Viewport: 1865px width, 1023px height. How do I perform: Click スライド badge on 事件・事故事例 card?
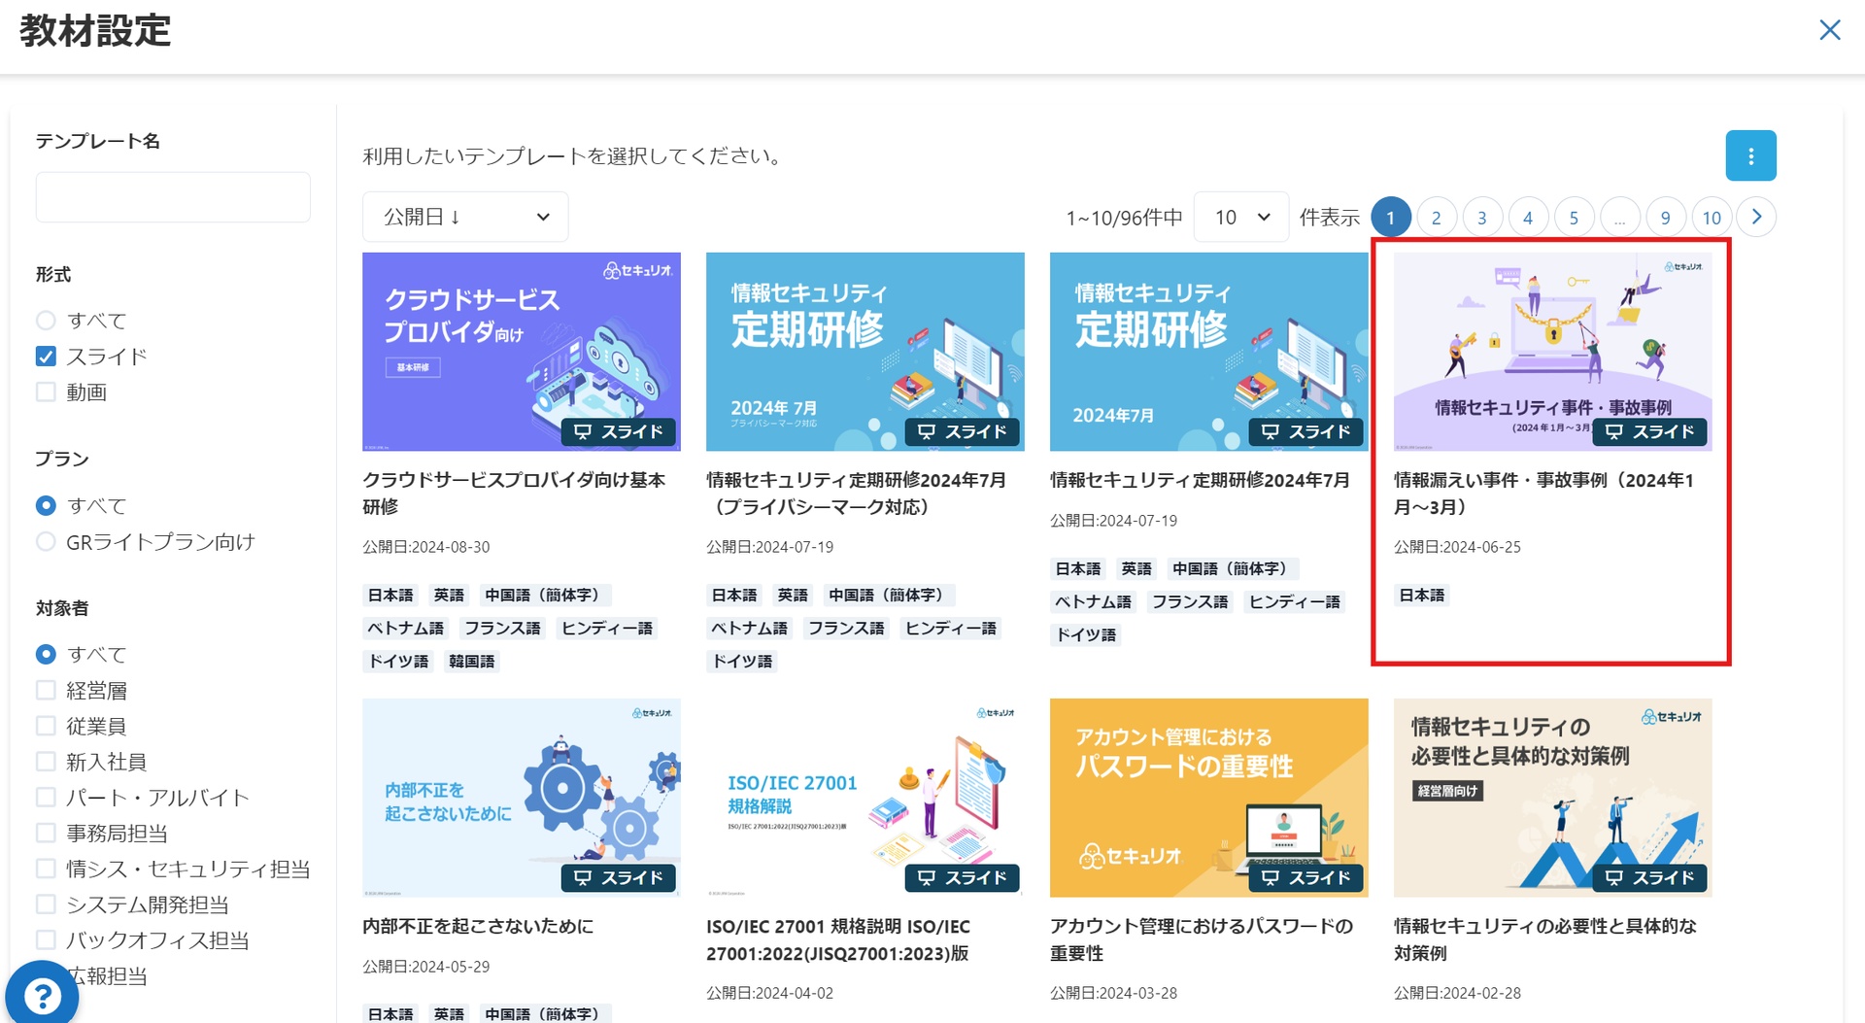(x=1649, y=431)
